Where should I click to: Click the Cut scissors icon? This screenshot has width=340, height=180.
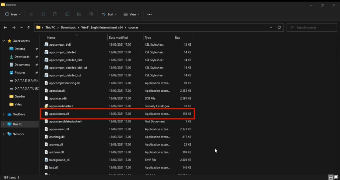point(31,14)
